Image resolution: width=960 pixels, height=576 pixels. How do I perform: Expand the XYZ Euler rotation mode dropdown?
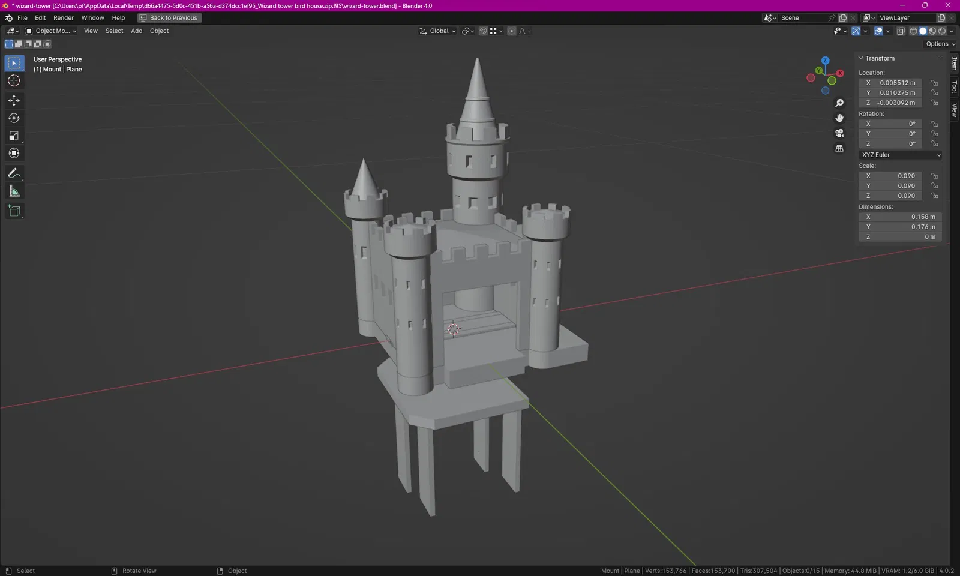pos(901,155)
